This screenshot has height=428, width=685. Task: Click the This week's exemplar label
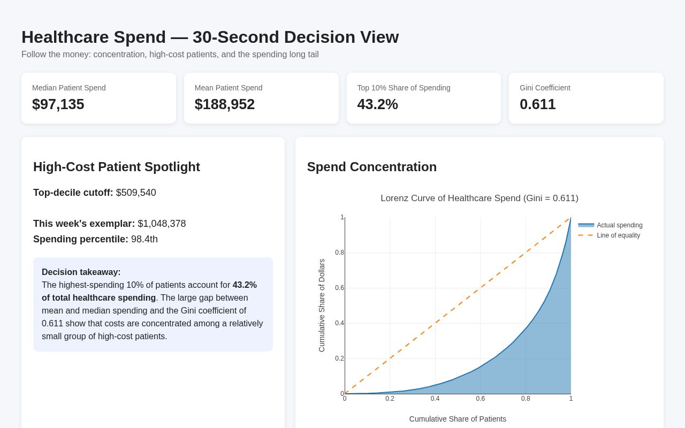(x=84, y=224)
